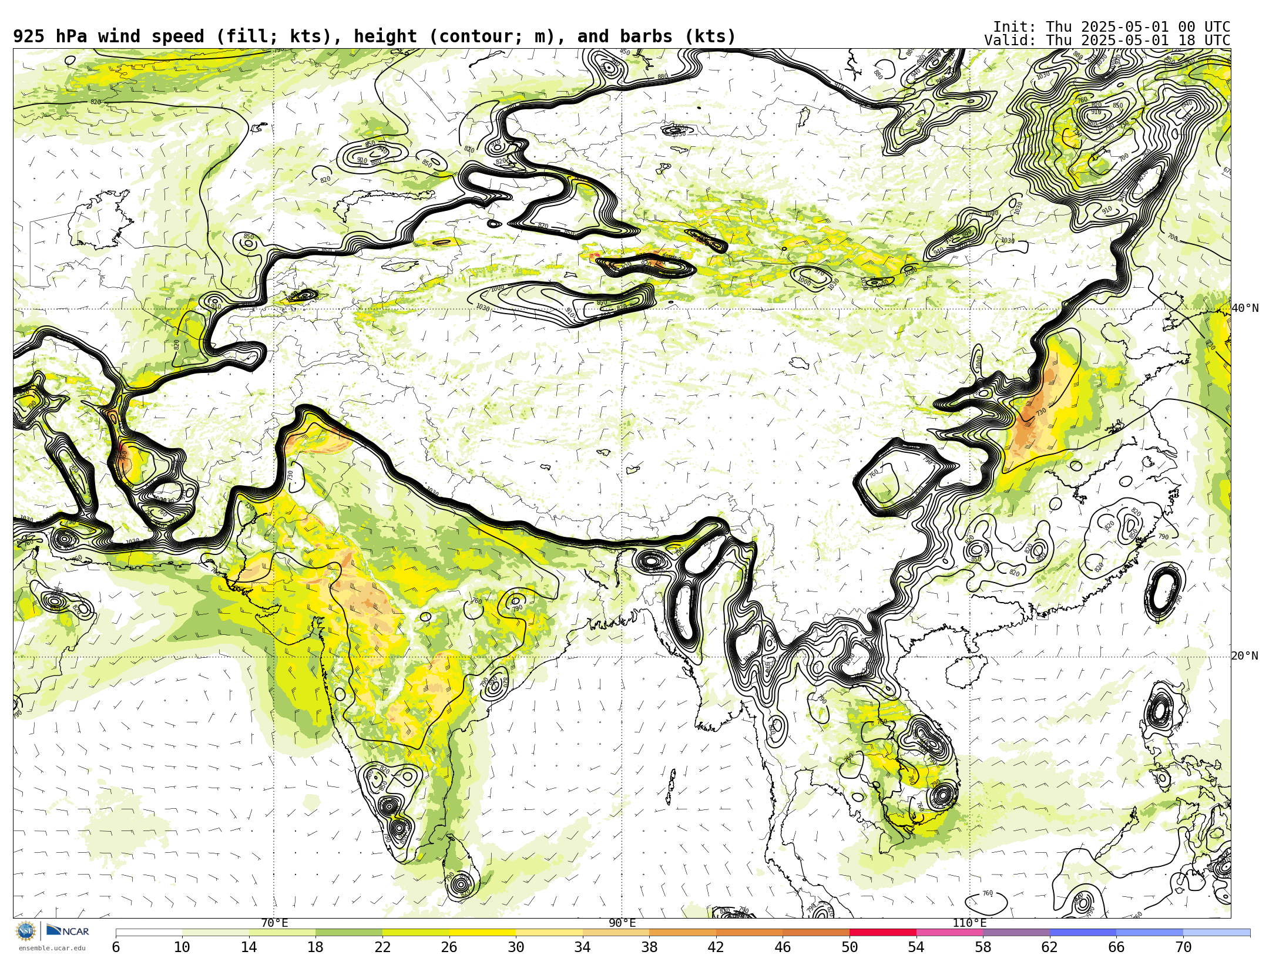
Task: Pick the white 6–10 kts colorbar segment
Action: tap(149, 933)
